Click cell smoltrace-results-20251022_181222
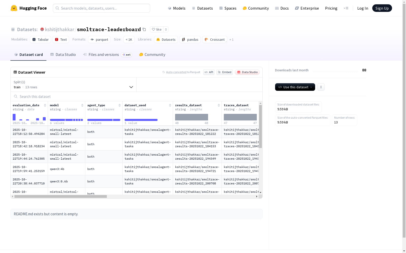The image size is (406, 253). [x=197, y=132]
